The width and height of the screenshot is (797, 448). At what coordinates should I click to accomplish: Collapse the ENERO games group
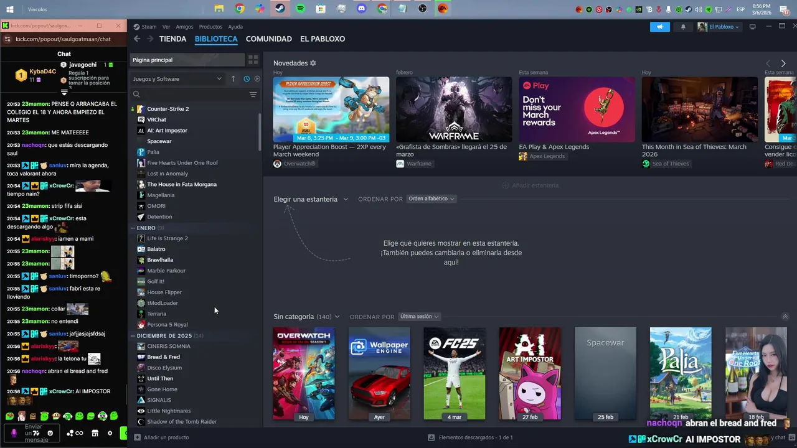pyautogui.click(x=133, y=228)
